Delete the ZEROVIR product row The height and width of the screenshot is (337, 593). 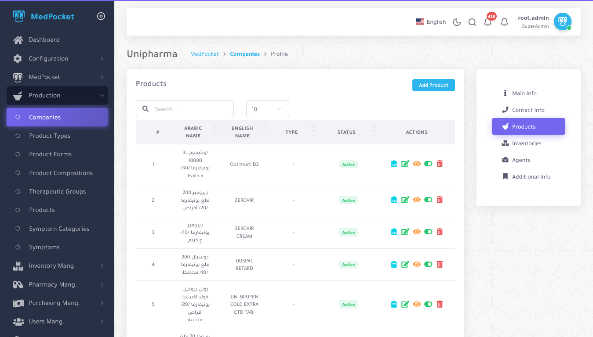(440, 200)
